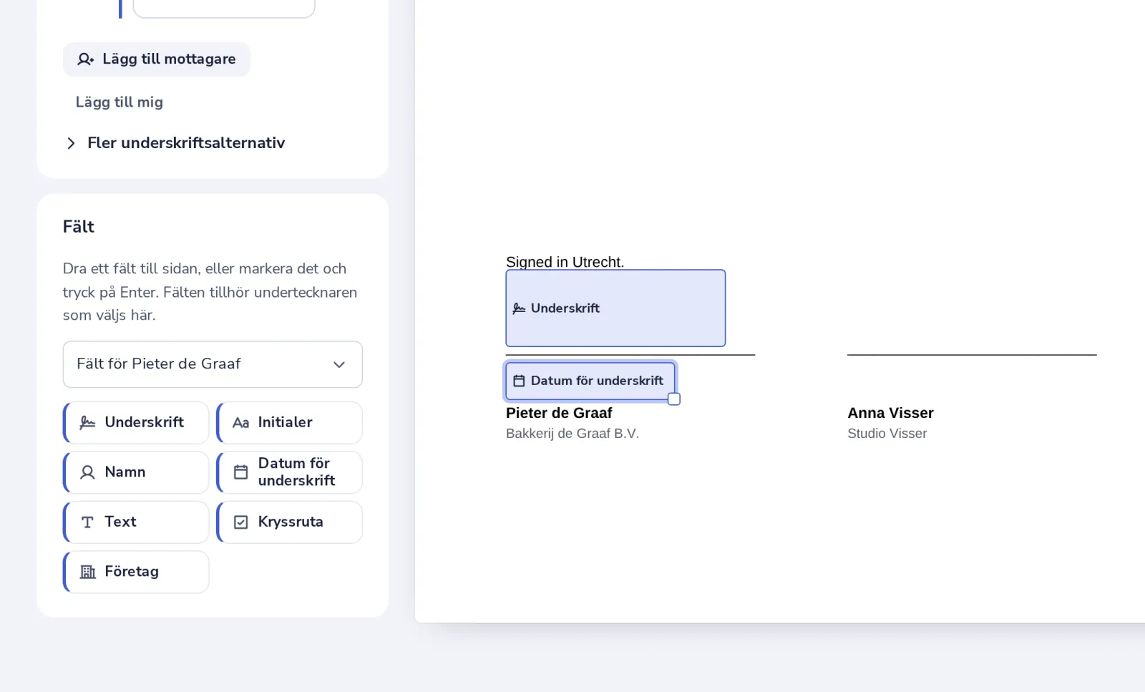The image size is (1145, 692).
Task: Click the T icon on Text button
Action: coord(88,522)
